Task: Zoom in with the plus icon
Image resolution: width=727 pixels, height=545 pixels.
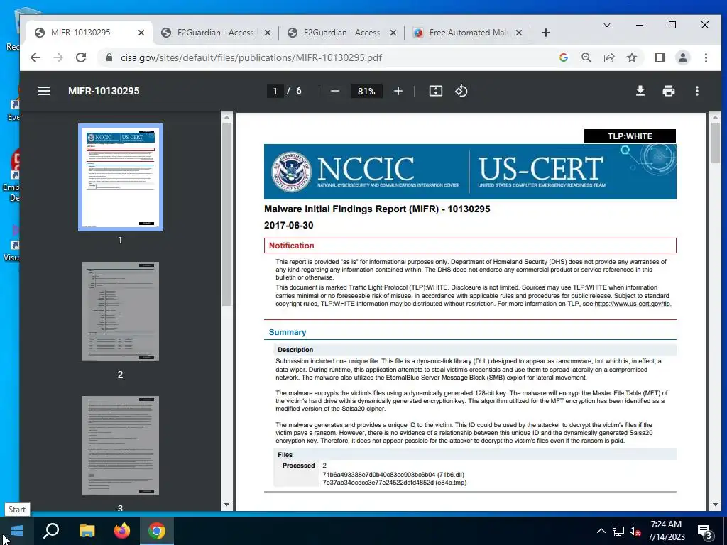Action: coord(398,91)
